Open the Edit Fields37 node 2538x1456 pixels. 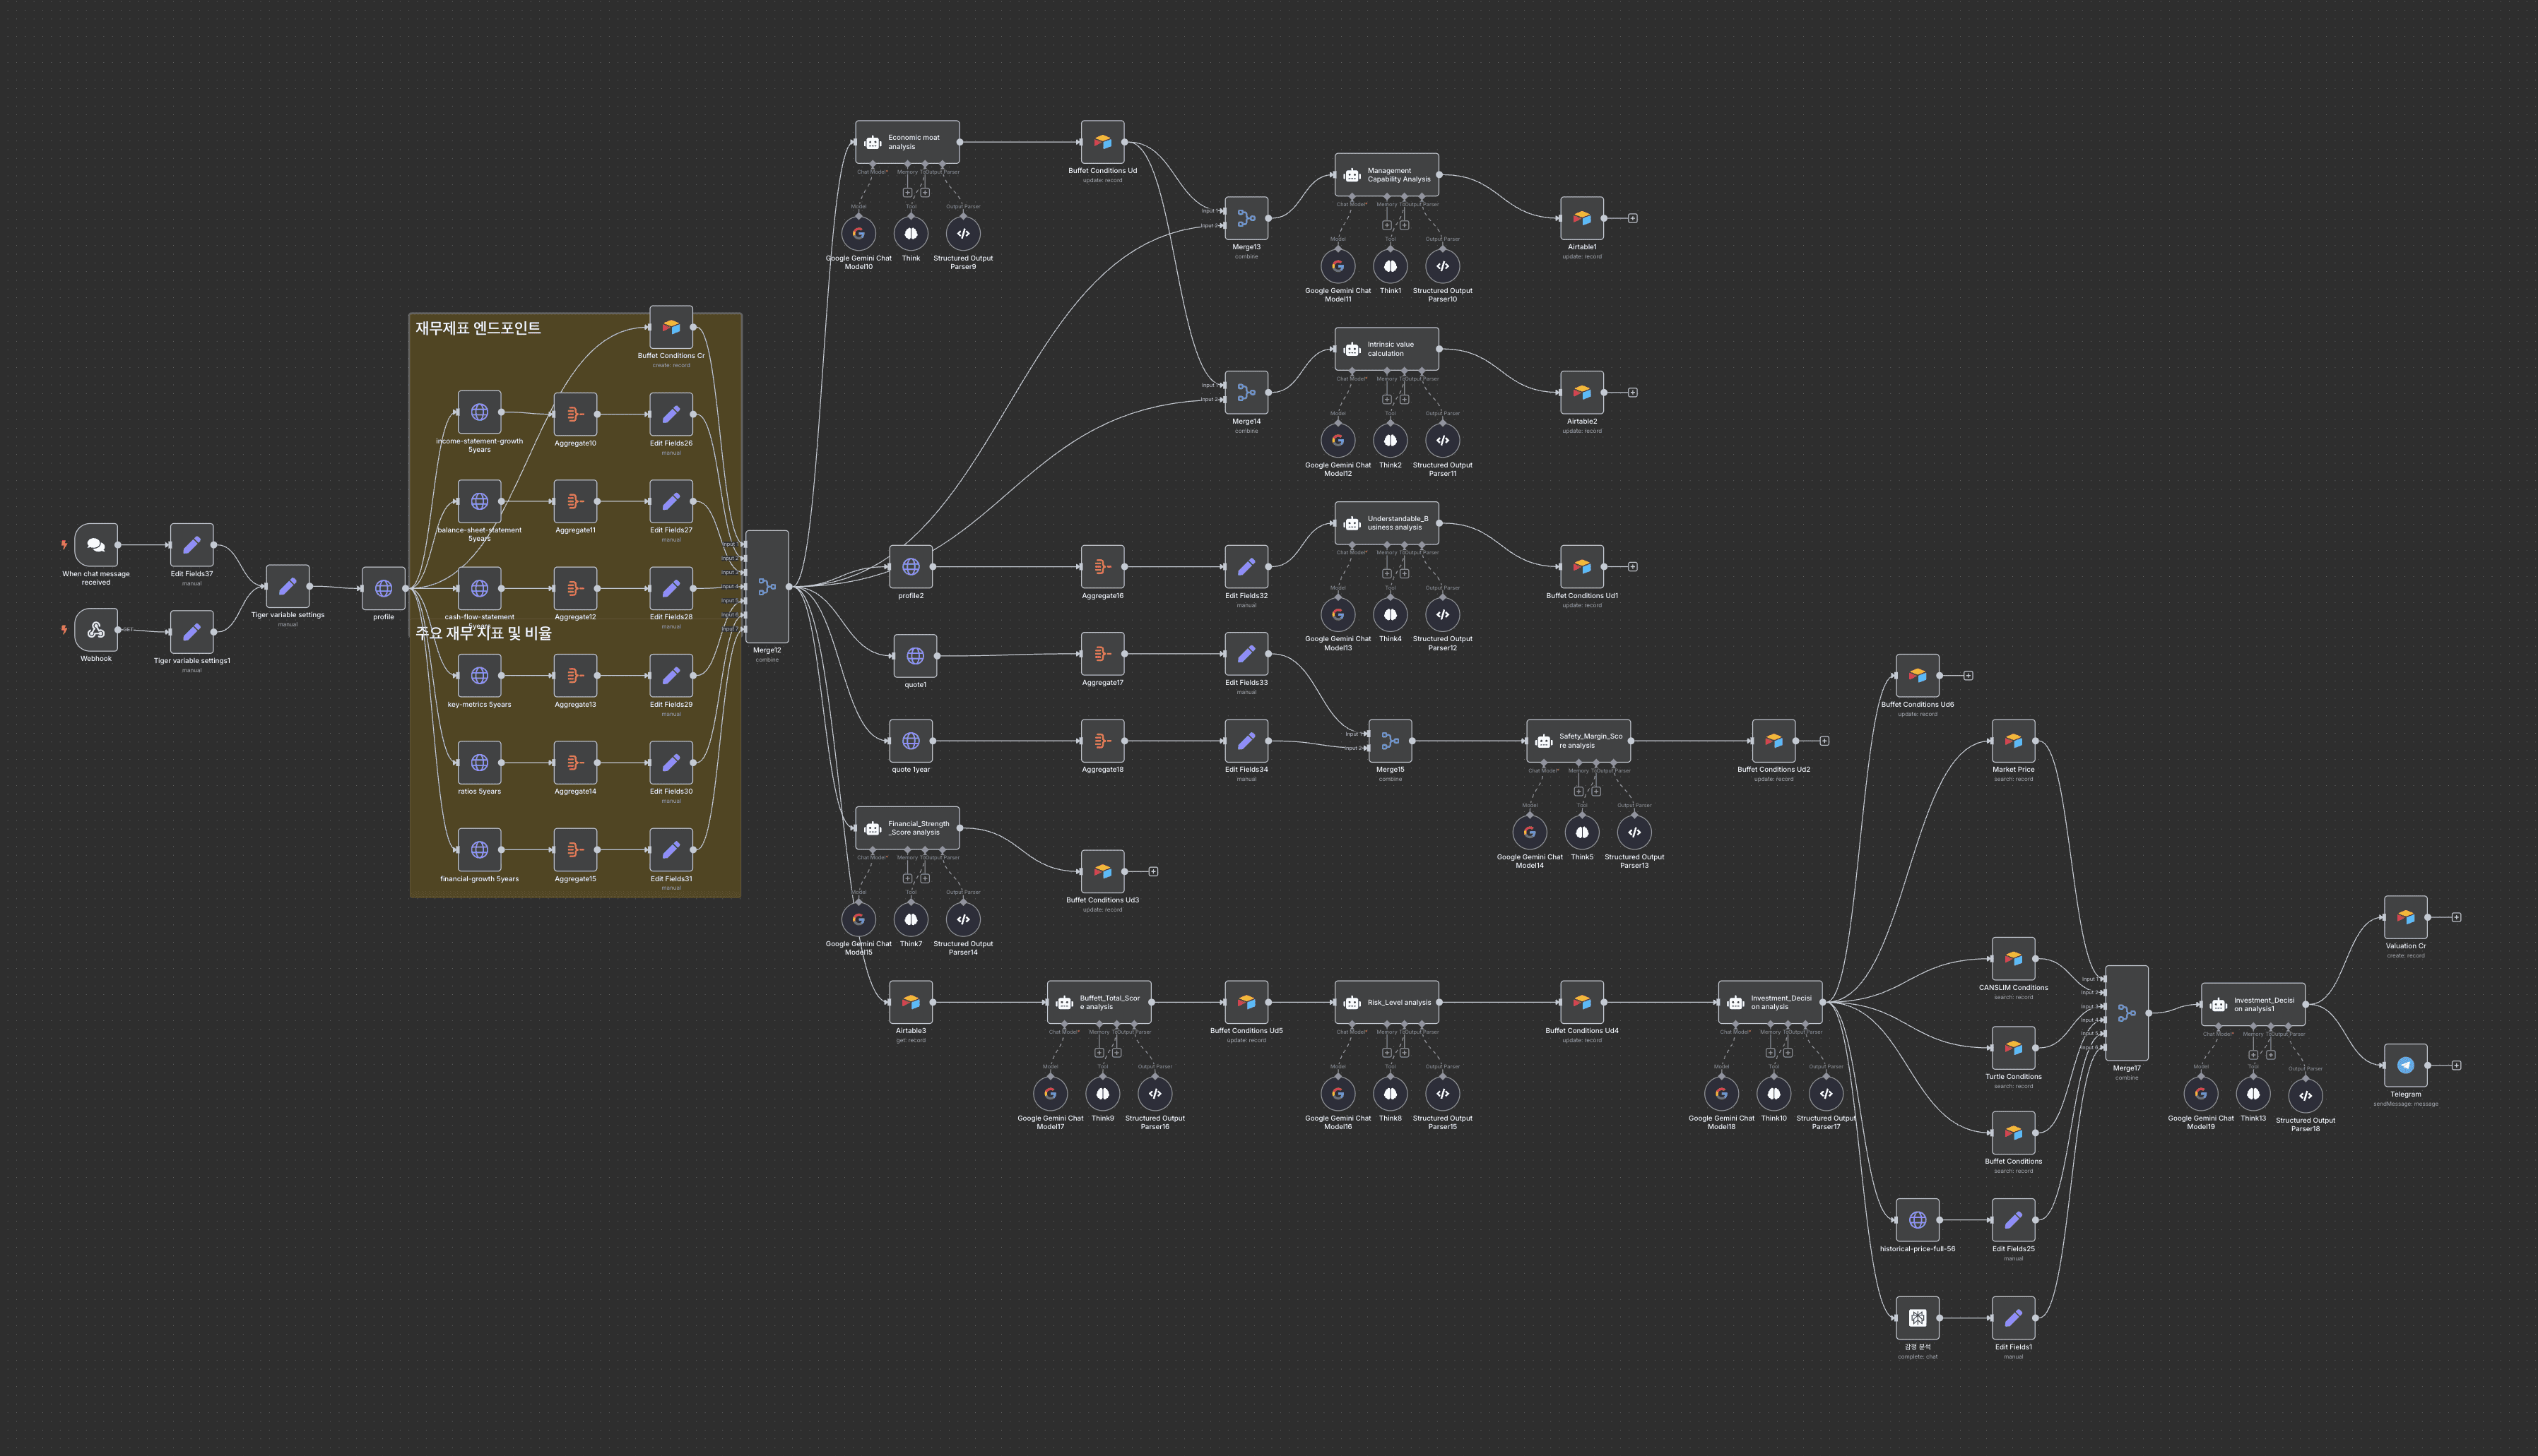(x=192, y=545)
